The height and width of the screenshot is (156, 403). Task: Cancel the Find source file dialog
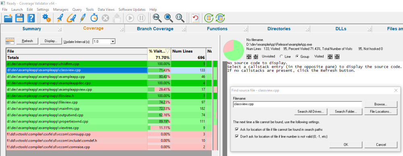pyautogui.click(x=381, y=145)
